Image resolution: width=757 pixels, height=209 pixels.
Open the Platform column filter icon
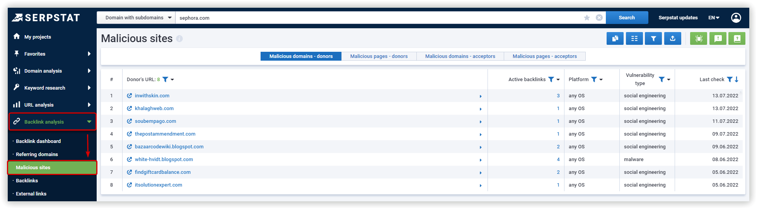pyautogui.click(x=594, y=79)
